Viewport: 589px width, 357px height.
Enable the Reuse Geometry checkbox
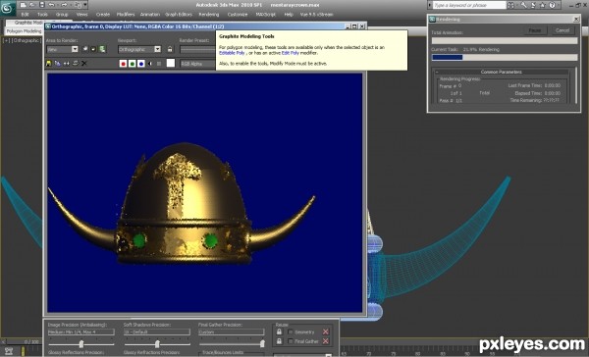click(290, 331)
